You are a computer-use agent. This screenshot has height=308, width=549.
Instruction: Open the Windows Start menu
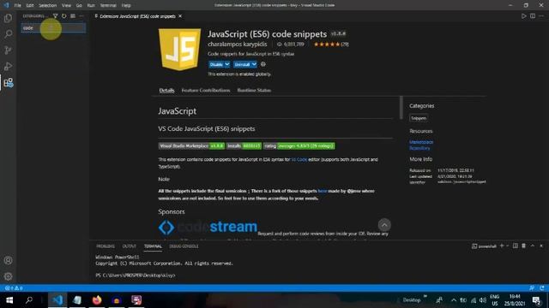(x=9, y=300)
